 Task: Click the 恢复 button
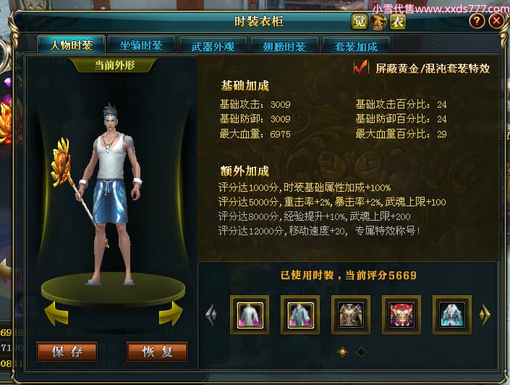pyautogui.click(x=157, y=352)
